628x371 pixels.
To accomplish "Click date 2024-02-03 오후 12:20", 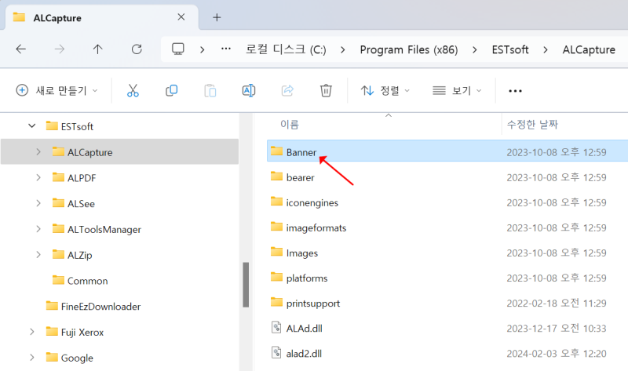I will (x=557, y=354).
